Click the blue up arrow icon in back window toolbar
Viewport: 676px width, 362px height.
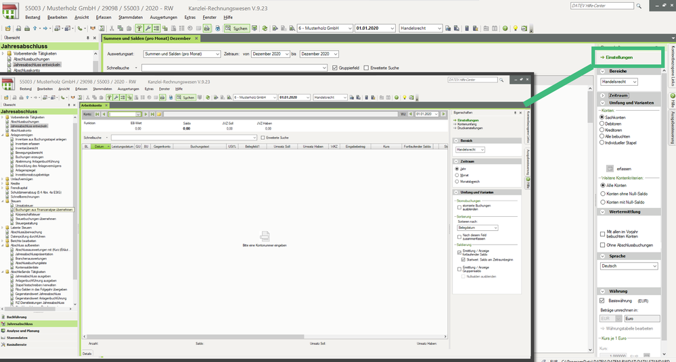35,28
